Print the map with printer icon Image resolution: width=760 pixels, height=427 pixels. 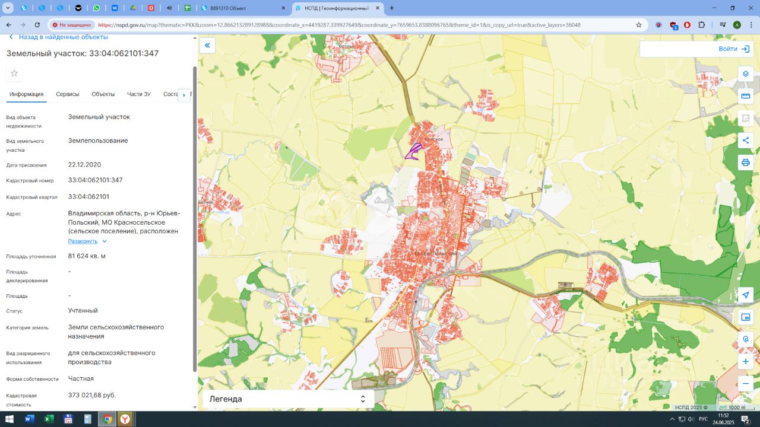point(746,162)
